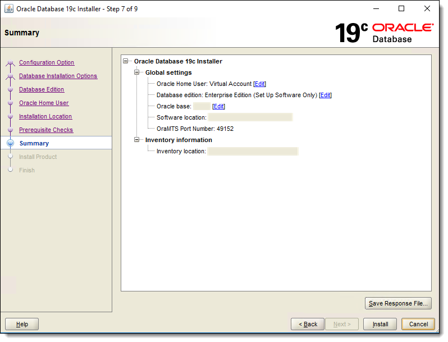This screenshot has width=448, height=342.
Task: Collapse the Global settings node
Action: coord(137,72)
